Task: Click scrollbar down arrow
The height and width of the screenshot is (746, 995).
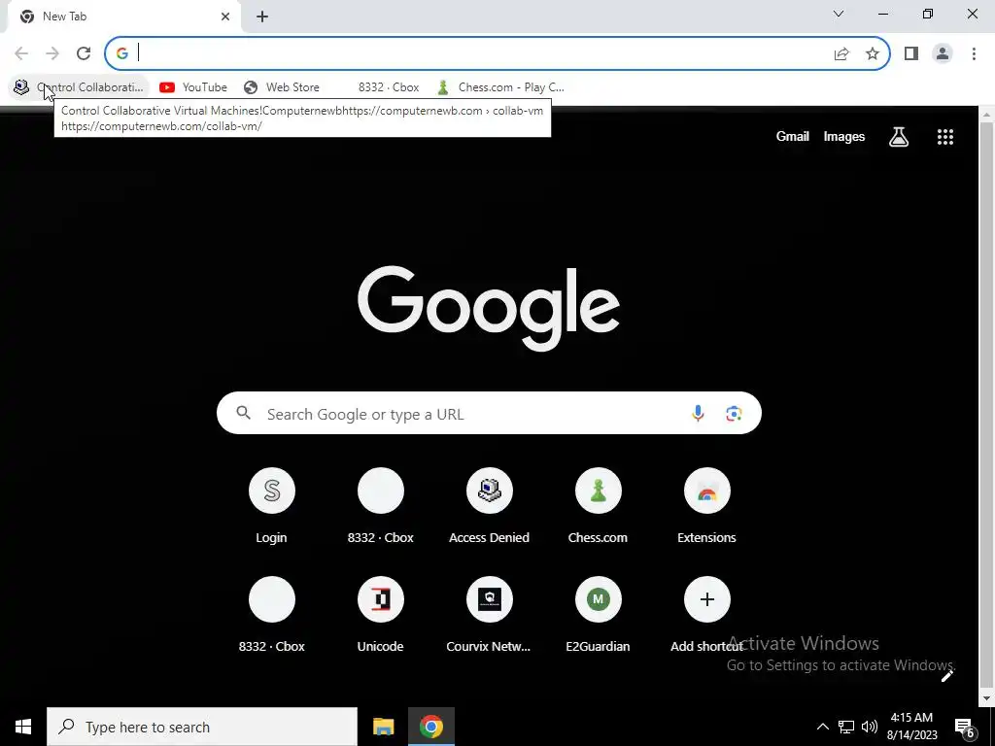Action: [x=987, y=699]
